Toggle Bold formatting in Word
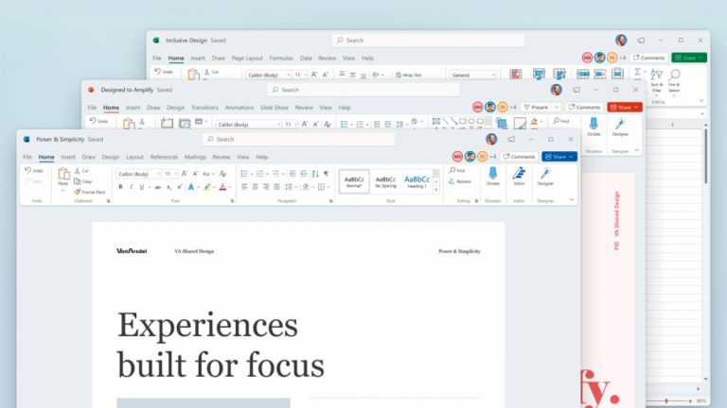Screen dimensions: 727x408 (x=121, y=187)
